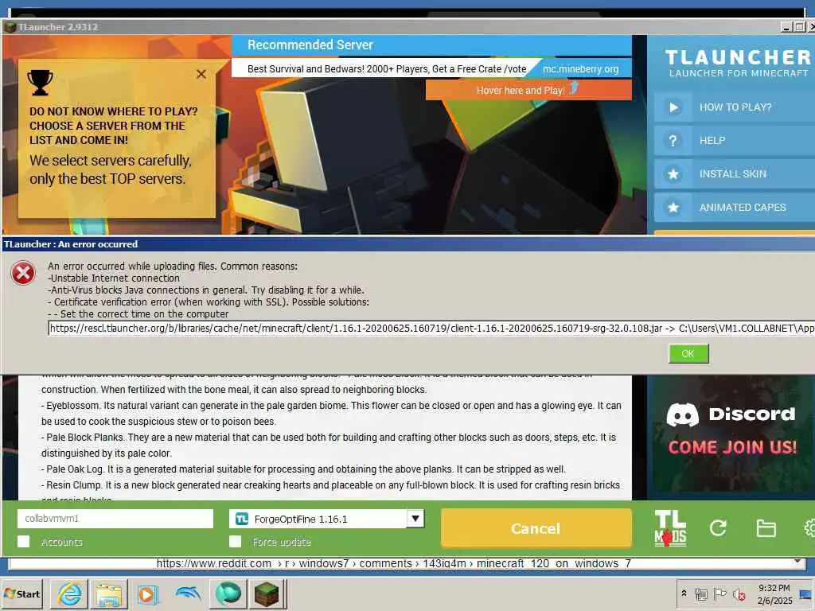Toggle the Accounts checkbox
Image resolution: width=815 pixels, height=611 pixels.
coord(23,542)
